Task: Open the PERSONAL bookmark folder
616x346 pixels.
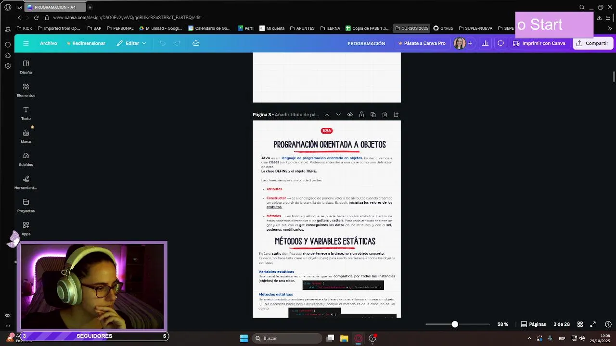Action: click(x=120, y=28)
